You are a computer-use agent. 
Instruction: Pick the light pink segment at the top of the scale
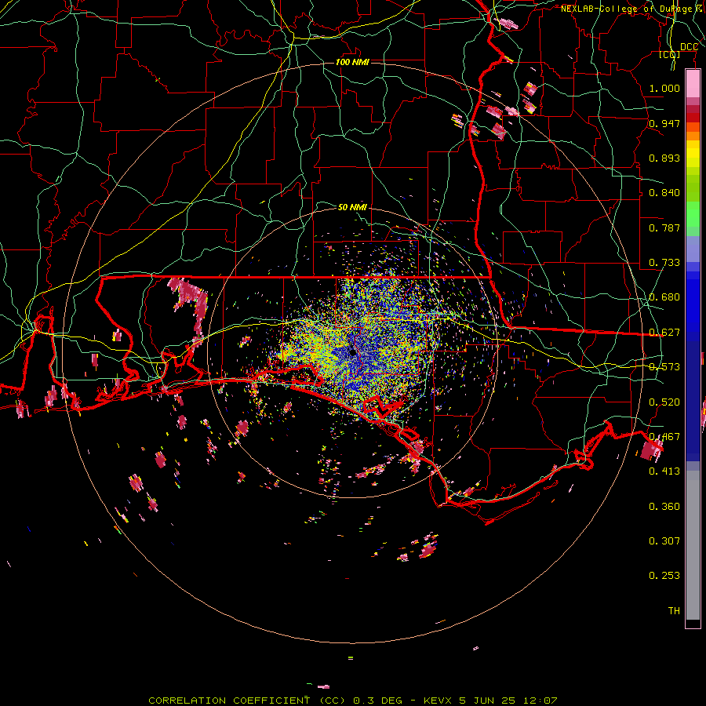pos(693,83)
